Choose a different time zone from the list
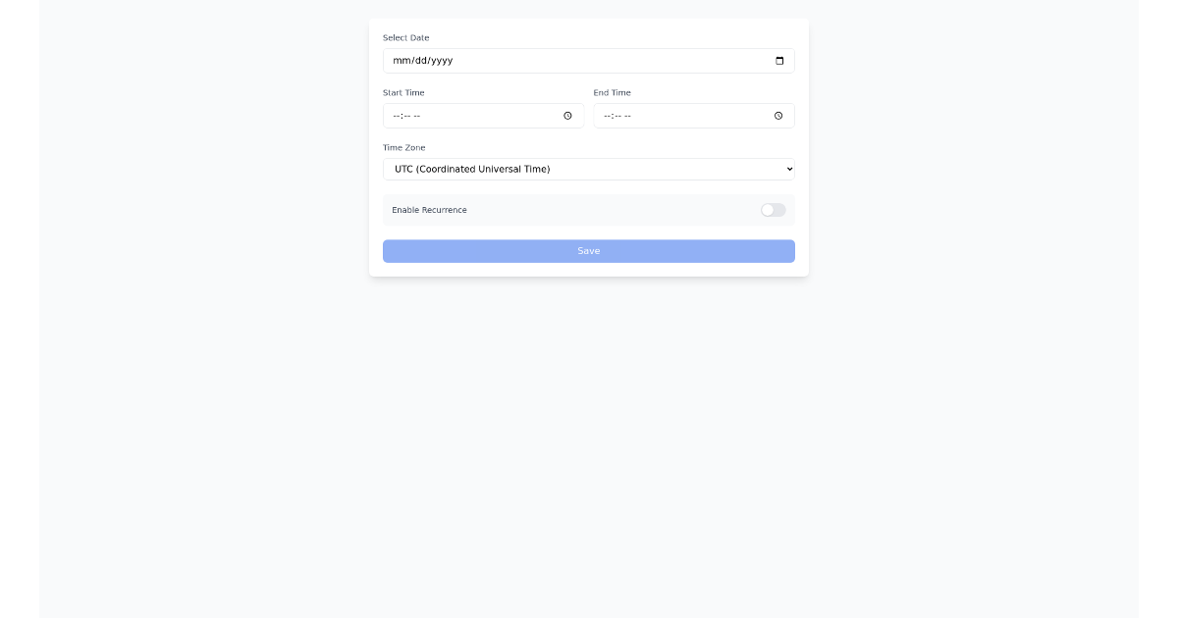Viewport: 1178px width, 618px height. 589,169
